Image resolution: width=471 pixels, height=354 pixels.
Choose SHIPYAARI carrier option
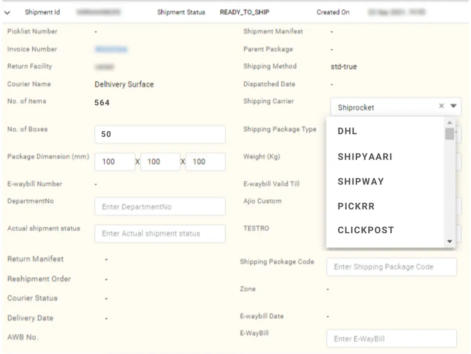365,157
